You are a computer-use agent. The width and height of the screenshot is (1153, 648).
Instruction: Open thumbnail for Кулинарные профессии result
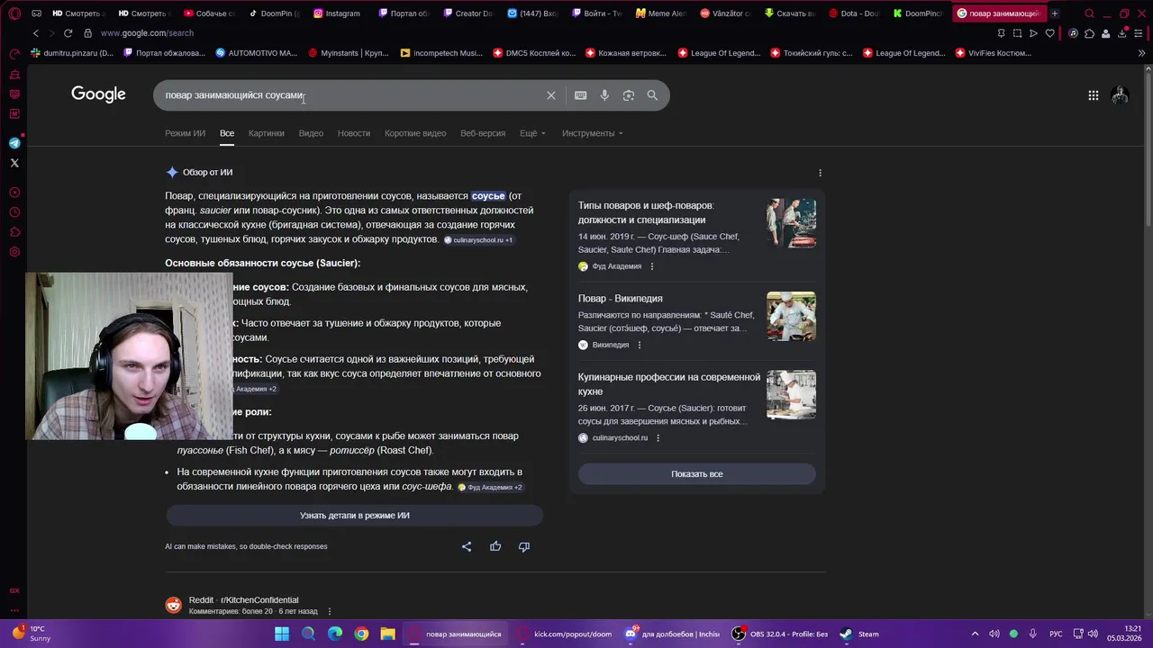point(791,395)
